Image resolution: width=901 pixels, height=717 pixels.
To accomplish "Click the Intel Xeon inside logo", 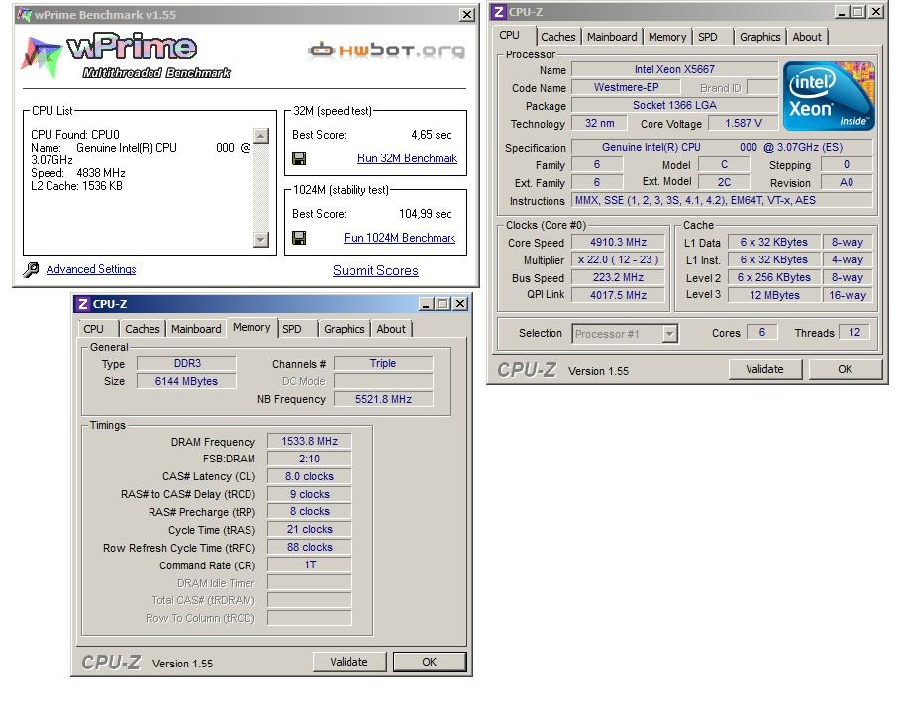I will coord(829,96).
